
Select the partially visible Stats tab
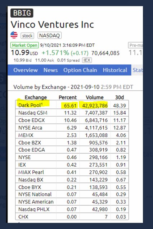[x=137, y=70]
